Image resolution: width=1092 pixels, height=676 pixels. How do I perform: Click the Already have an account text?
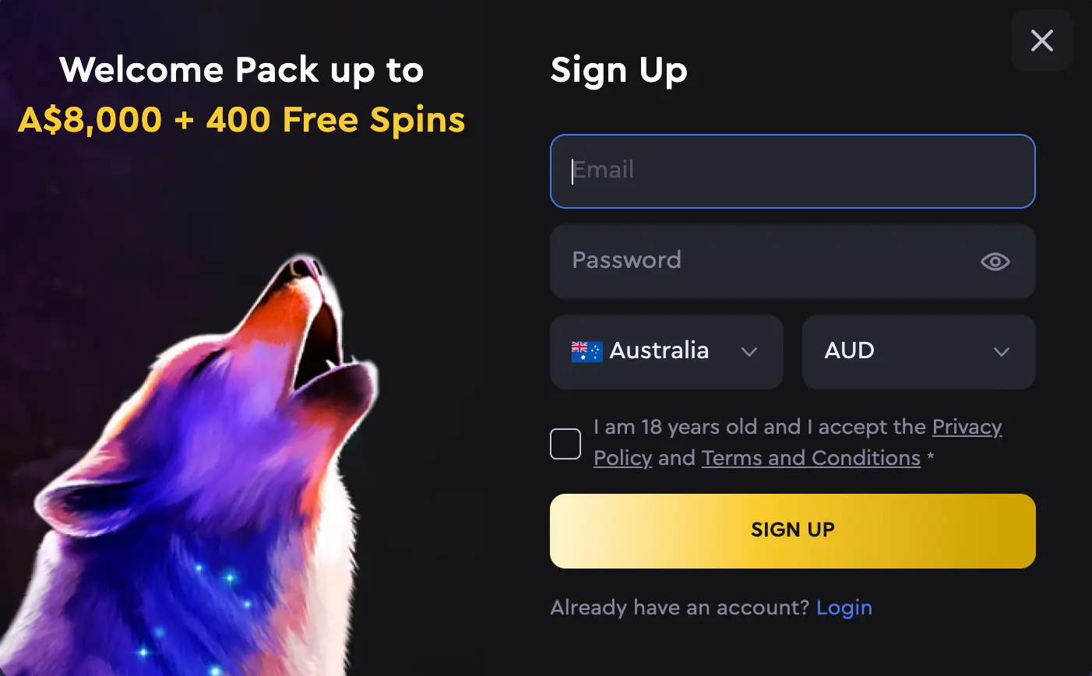[680, 607]
